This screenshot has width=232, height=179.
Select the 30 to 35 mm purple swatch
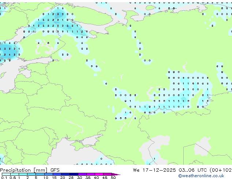82,174
